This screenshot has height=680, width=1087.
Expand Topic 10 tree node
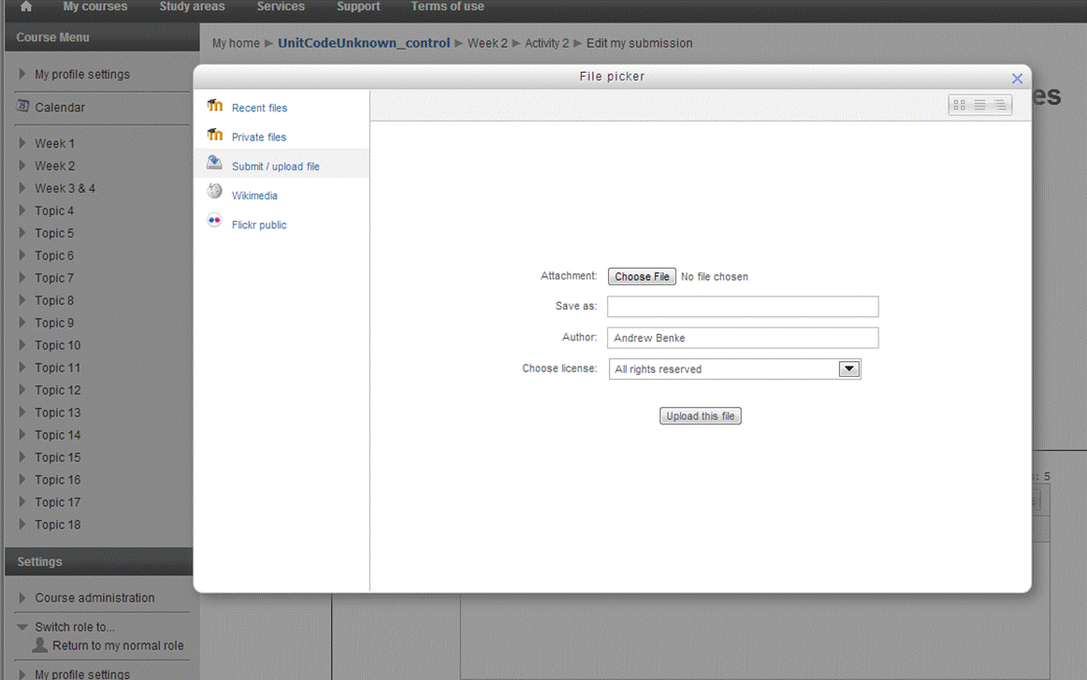[22, 345]
